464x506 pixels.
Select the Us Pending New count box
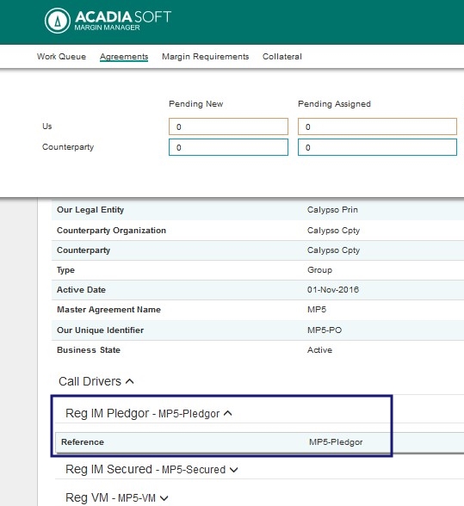tap(228, 126)
